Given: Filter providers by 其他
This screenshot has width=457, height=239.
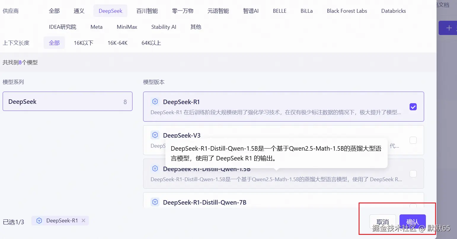Looking at the screenshot, I should coord(196,27).
